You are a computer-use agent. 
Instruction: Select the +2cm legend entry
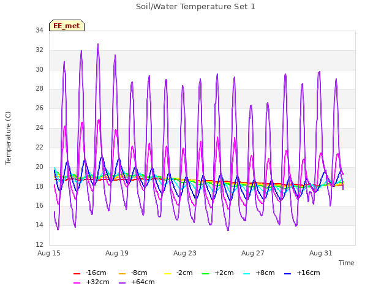[x=218, y=273]
